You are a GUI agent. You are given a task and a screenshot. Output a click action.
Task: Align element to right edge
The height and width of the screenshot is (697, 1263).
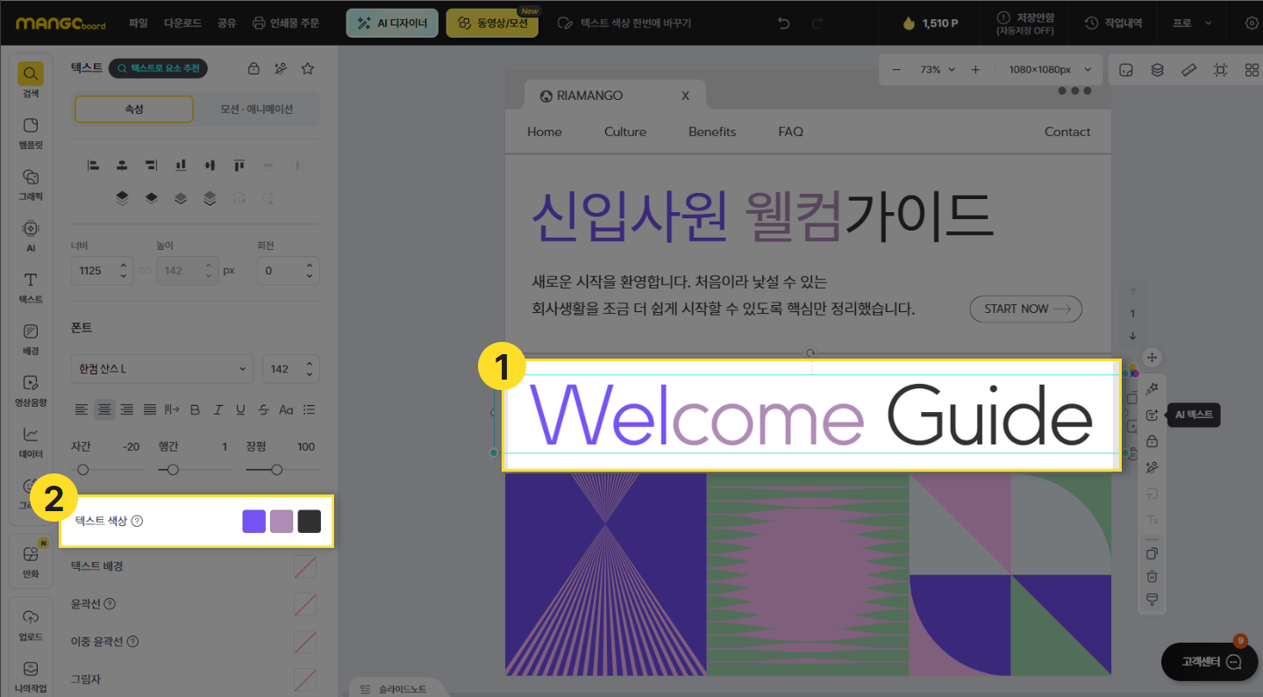[151, 165]
